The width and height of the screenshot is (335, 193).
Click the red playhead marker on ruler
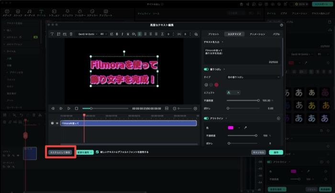tap(84, 115)
